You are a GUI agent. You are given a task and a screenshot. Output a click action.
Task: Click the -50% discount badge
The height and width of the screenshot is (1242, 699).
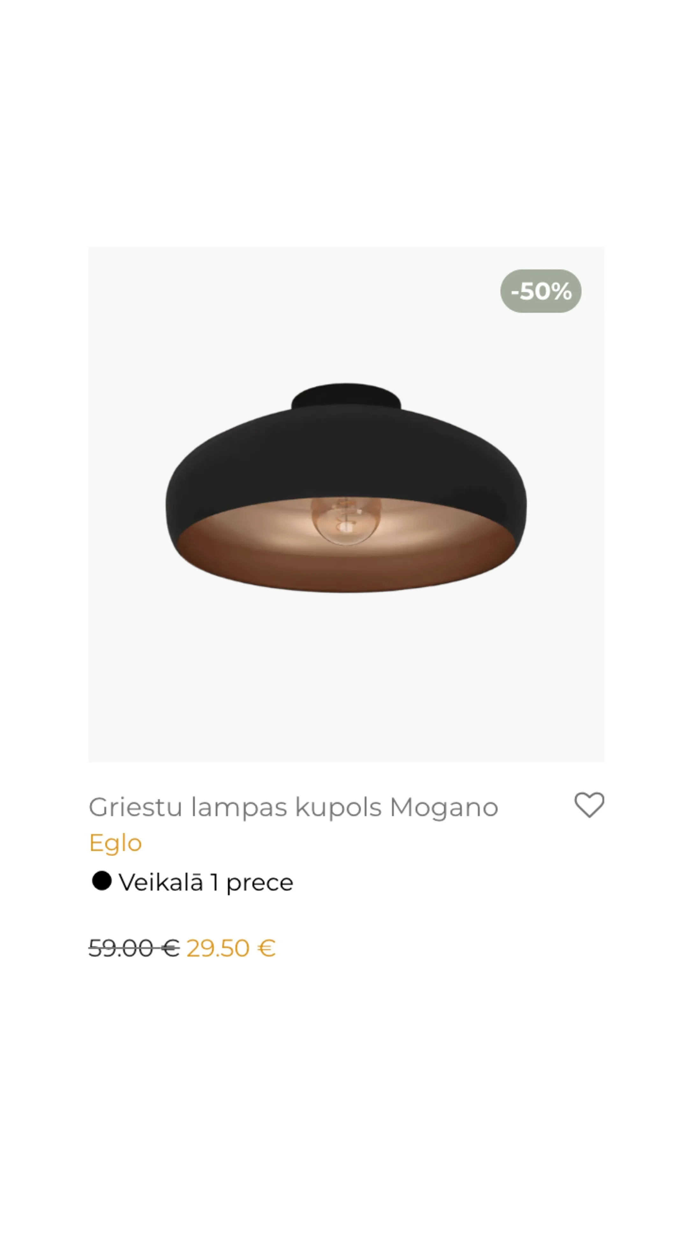[x=541, y=291]
